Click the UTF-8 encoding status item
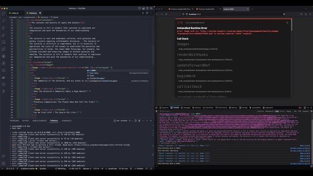This screenshot has height=176, width=313. click(96, 169)
